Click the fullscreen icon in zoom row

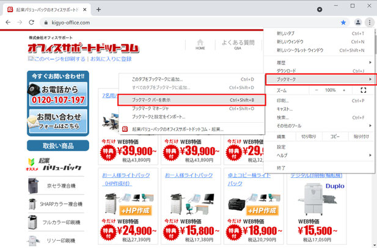[364, 90]
